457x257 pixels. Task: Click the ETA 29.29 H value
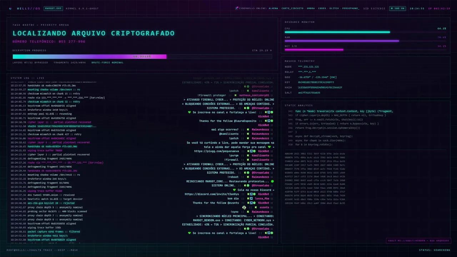[262, 50]
